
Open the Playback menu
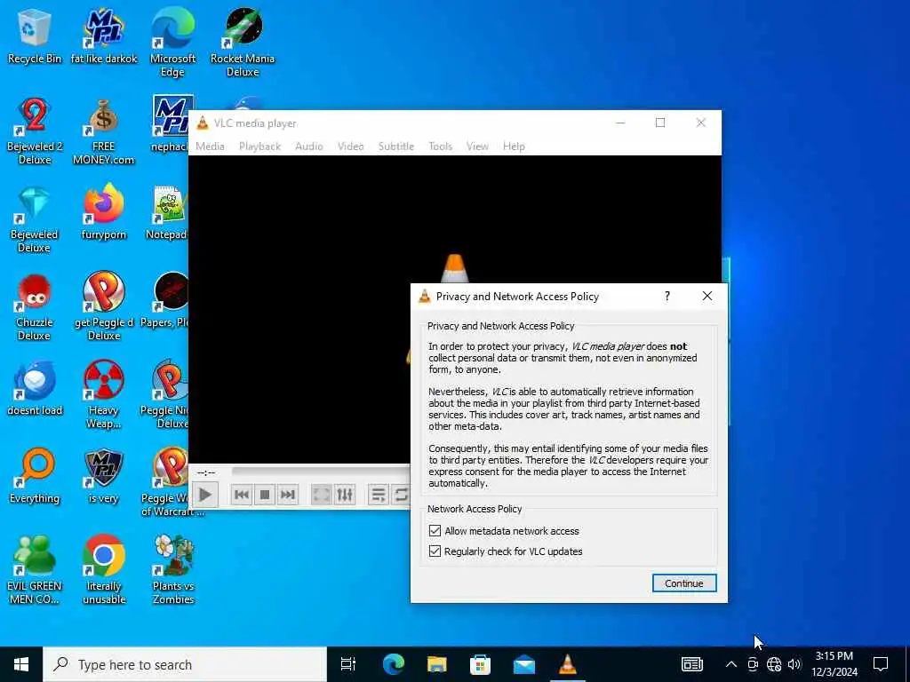(x=260, y=147)
